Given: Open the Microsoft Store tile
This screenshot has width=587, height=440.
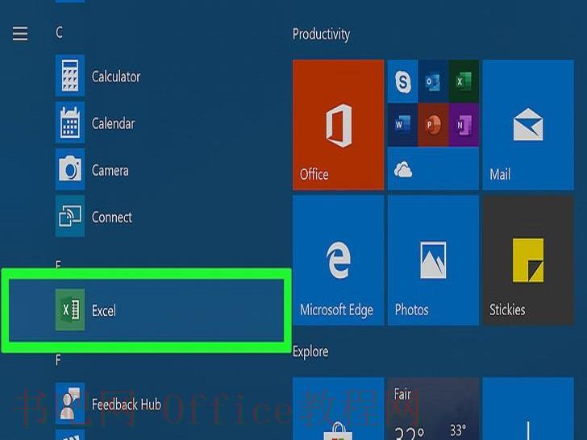Looking at the screenshot, I should [x=339, y=409].
